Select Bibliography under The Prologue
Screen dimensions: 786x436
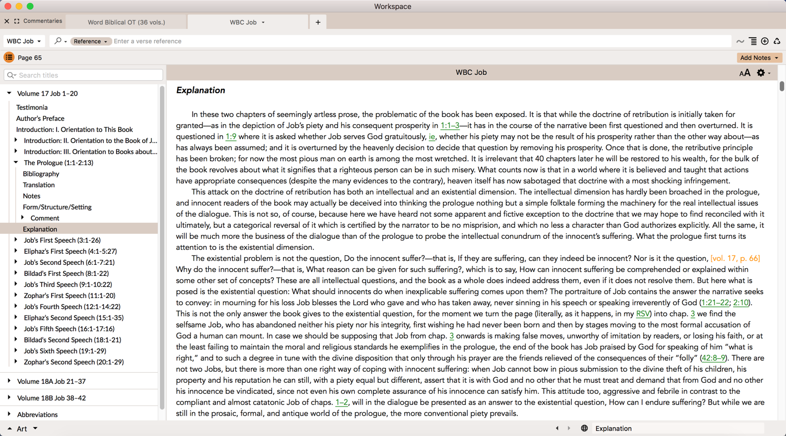41,173
